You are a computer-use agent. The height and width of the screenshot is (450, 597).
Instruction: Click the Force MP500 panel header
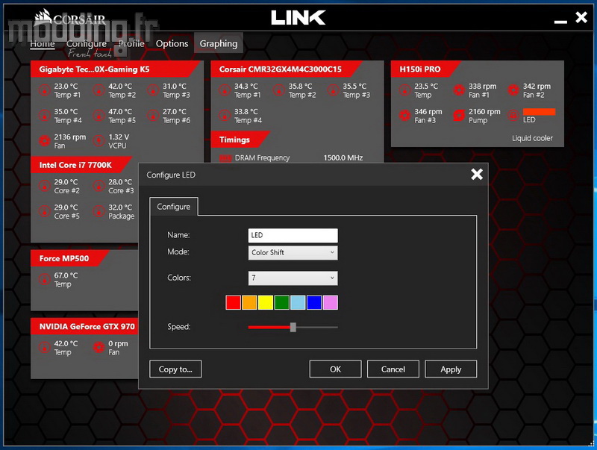point(70,258)
